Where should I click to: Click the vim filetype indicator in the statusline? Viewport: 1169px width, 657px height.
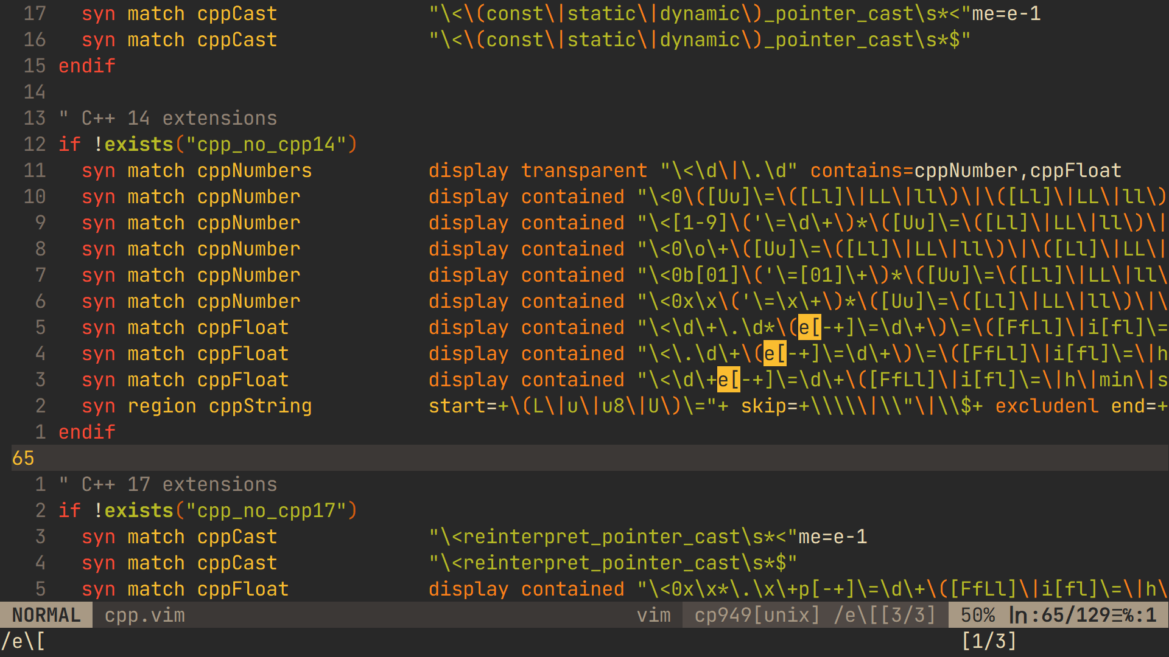[x=654, y=615]
